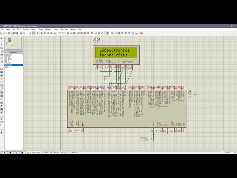Open the Design menu

26,29
